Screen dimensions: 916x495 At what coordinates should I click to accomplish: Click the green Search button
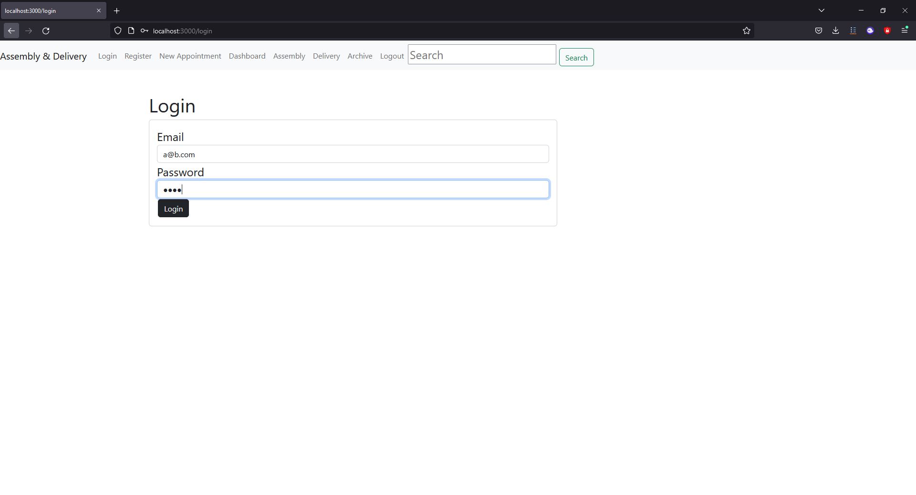click(576, 58)
